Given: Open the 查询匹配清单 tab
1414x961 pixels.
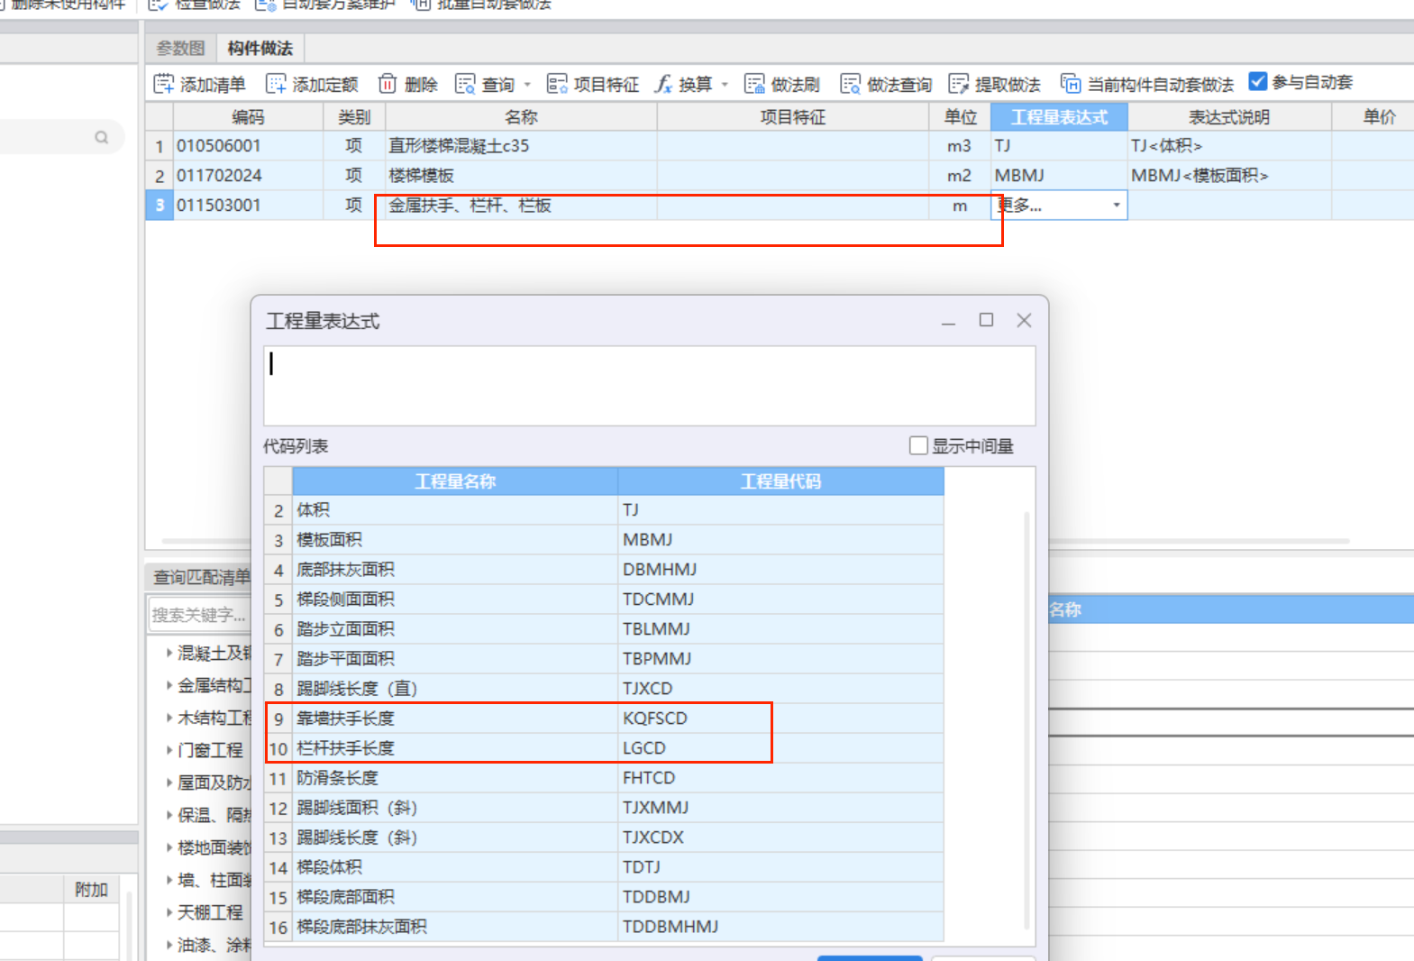Looking at the screenshot, I should 200,577.
